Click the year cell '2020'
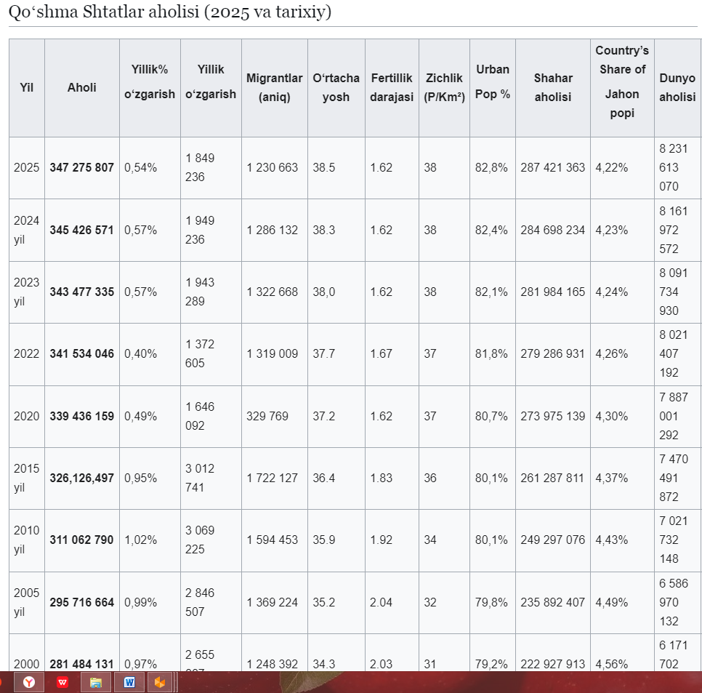This screenshot has height=693, width=702. click(x=26, y=416)
